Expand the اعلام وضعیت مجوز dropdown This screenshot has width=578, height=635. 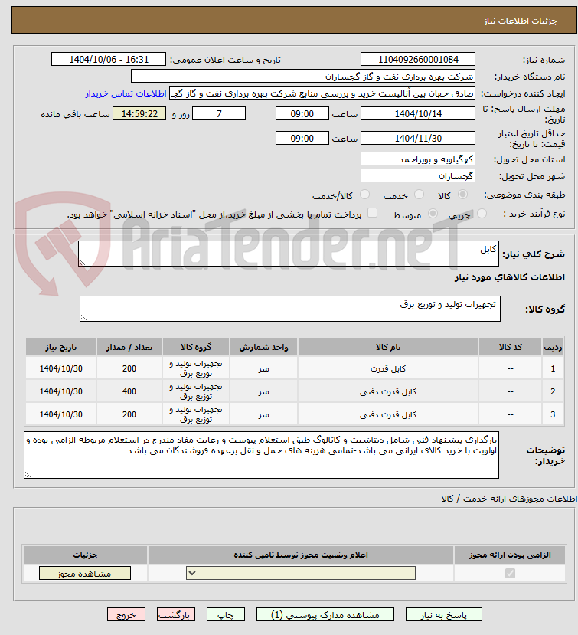[301, 574]
